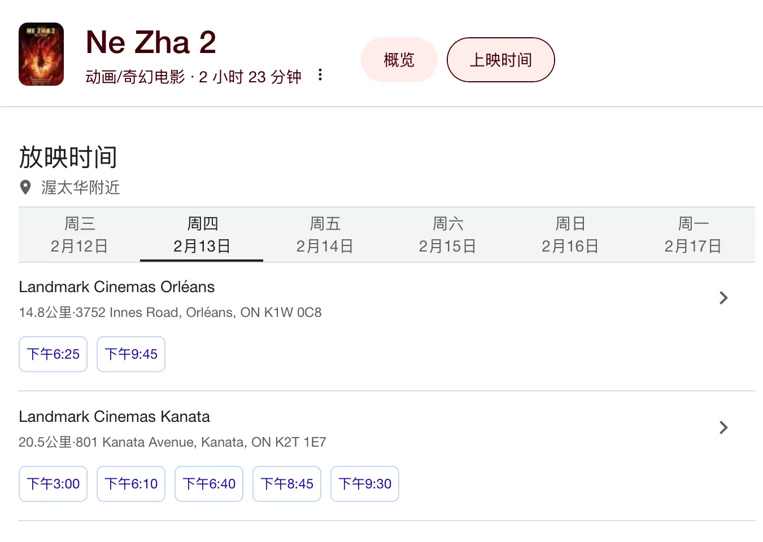Screen dimensions: 763x542
Task: Select the 上映时间 tab
Action: pos(500,60)
